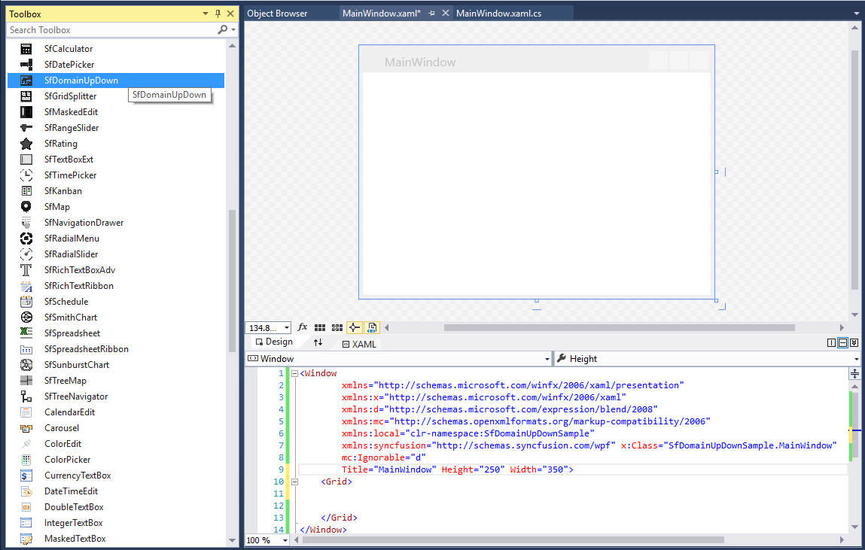Image resolution: width=865 pixels, height=550 pixels.
Task: Open the Object Browser tab
Action: (277, 14)
